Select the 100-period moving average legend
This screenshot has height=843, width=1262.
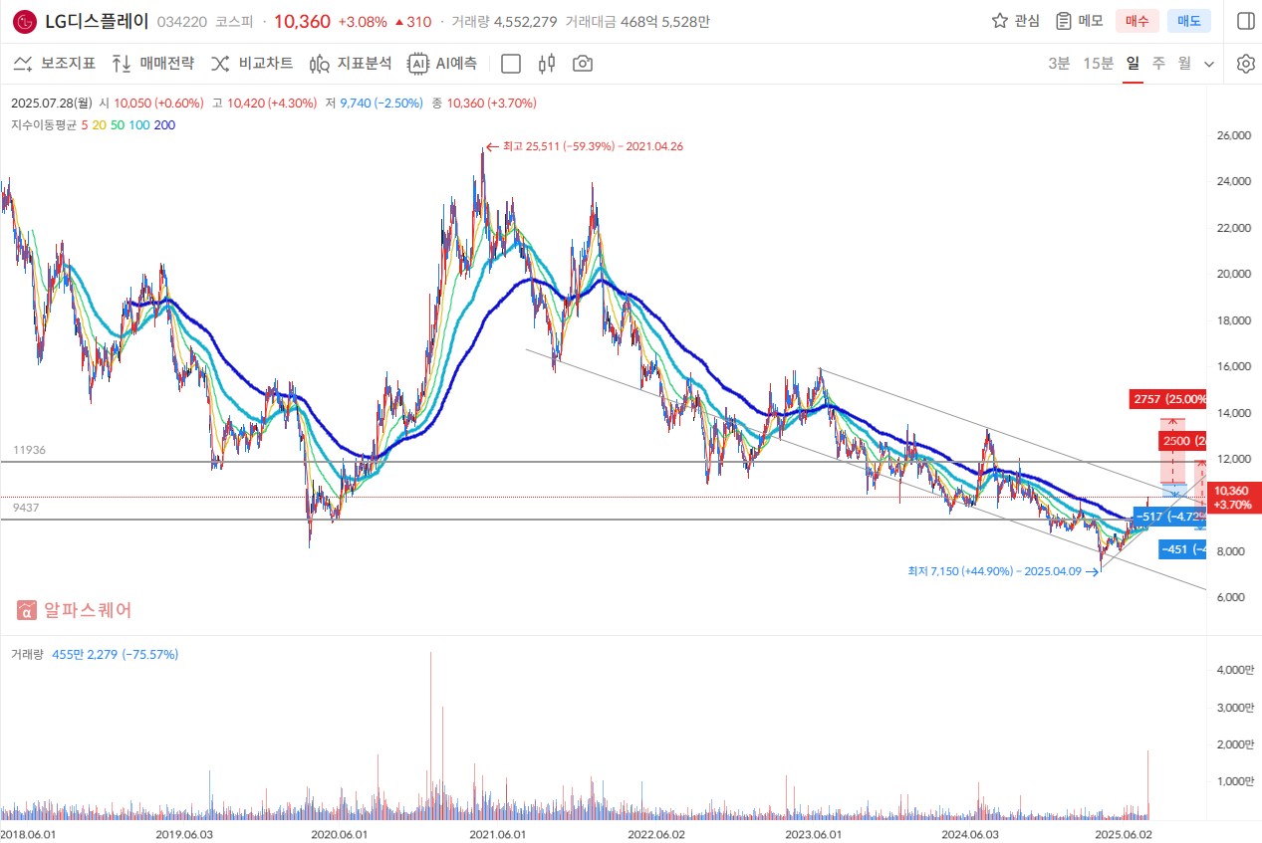pyautogui.click(x=139, y=125)
